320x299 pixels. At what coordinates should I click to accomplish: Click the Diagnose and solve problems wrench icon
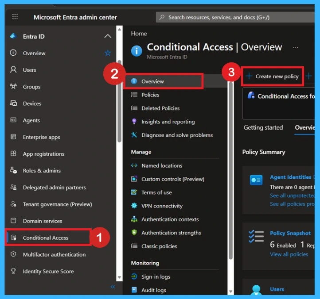134,134
